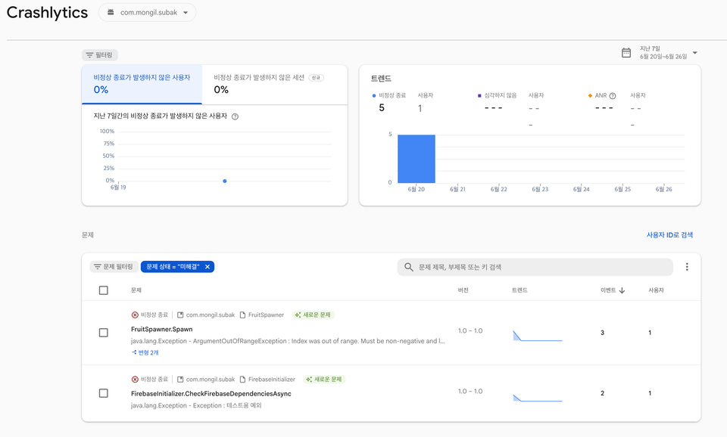Click the blue 비정상 종료 legend dot

[x=373, y=96]
